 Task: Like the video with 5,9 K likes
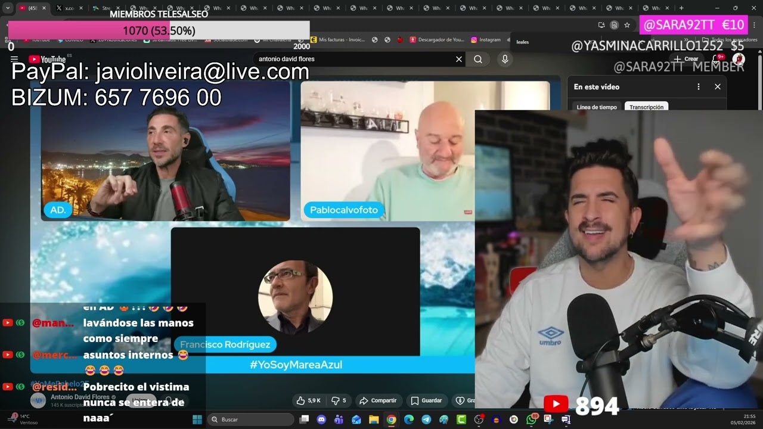tap(309, 400)
